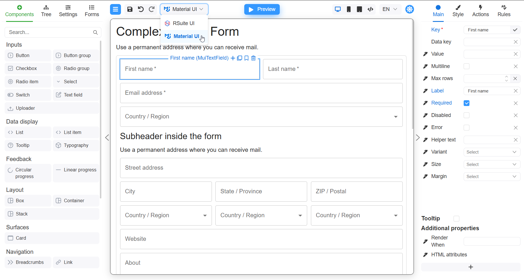Toggle the Tooltip switch
The image size is (524, 280).
pos(456,219)
